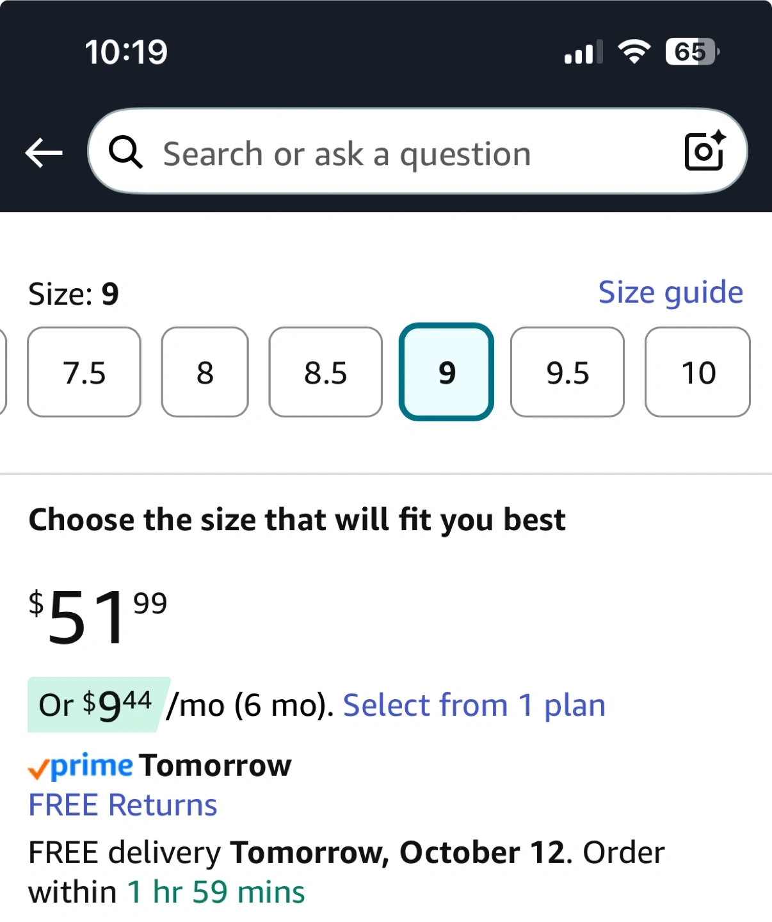Open the camera lens search icon

tap(705, 151)
